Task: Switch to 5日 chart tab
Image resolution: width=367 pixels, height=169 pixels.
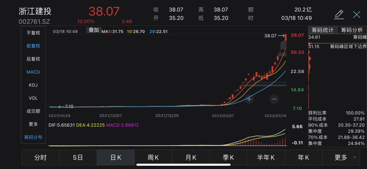Action: pos(78,158)
